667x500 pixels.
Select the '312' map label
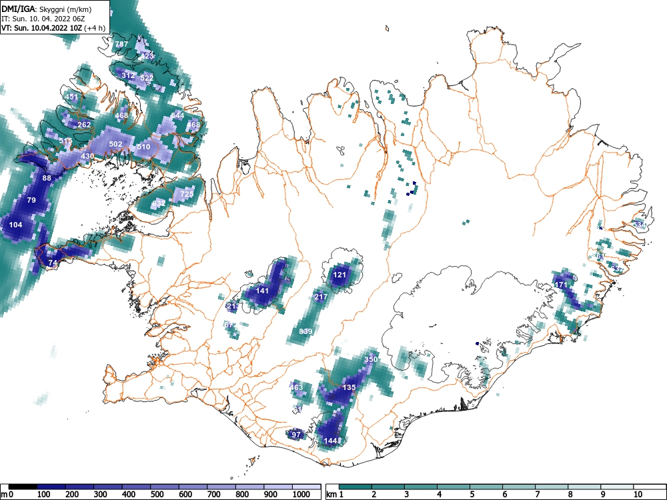(x=128, y=75)
